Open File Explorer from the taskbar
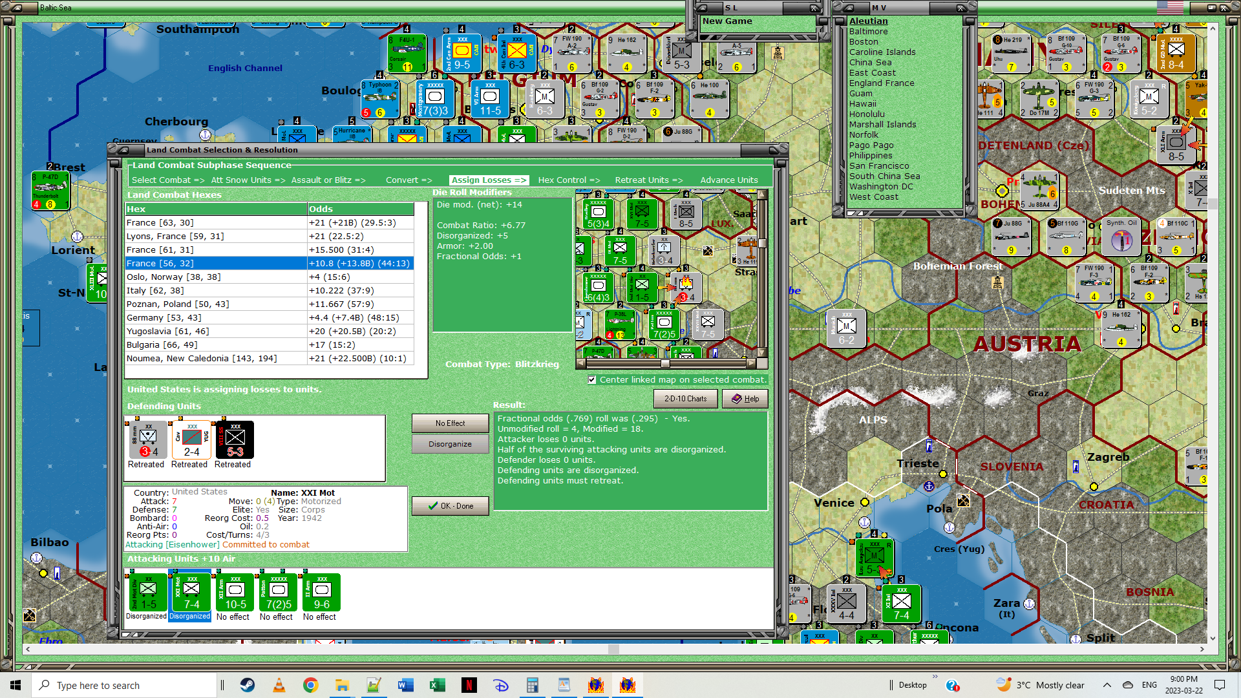This screenshot has height=698, width=1241. point(342,685)
